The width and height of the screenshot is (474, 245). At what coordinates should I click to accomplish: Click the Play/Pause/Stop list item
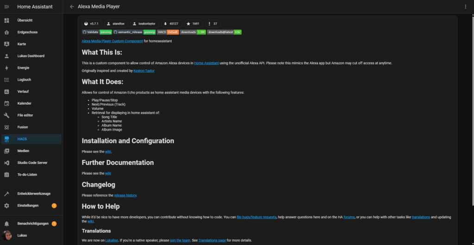[x=105, y=100]
